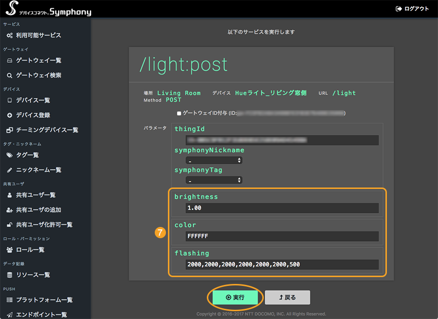
Task: Click the tags icon beside タグ一覧
Action: [10, 155]
